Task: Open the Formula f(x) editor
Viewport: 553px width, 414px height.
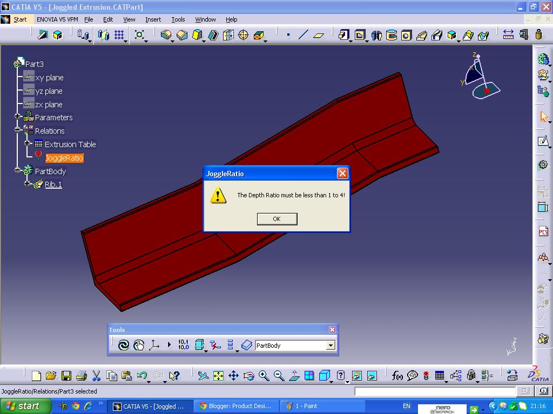Action: pos(398,375)
